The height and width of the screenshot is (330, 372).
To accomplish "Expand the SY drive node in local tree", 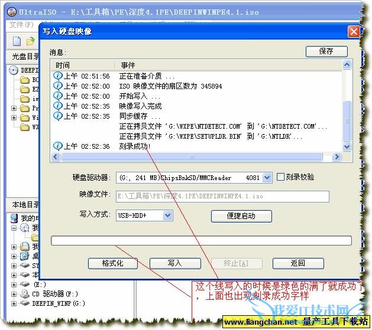I will tap(14, 266).
